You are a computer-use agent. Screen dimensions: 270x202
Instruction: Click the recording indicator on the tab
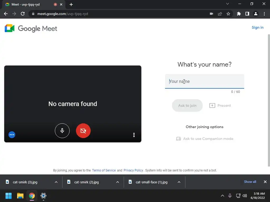pos(55,4)
